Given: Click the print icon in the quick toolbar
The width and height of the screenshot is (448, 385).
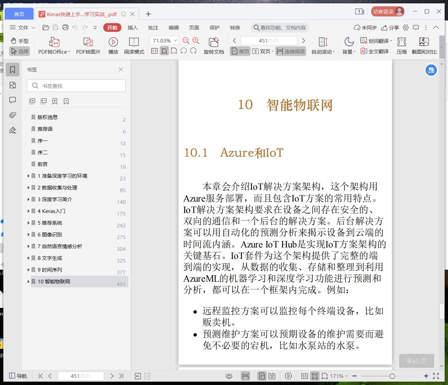Looking at the screenshot, I should tap(65, 27).
